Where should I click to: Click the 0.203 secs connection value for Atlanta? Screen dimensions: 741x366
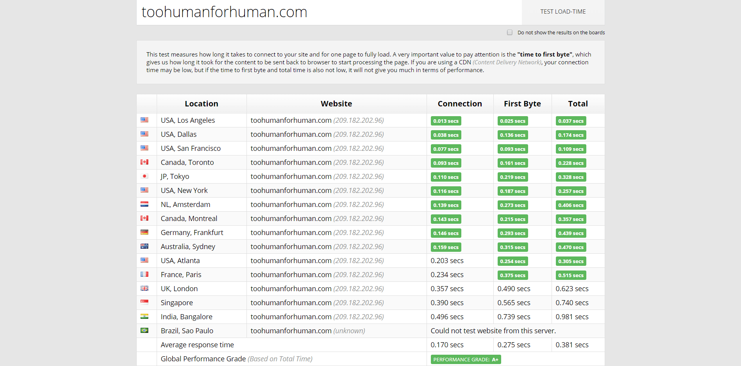[447, 260]
